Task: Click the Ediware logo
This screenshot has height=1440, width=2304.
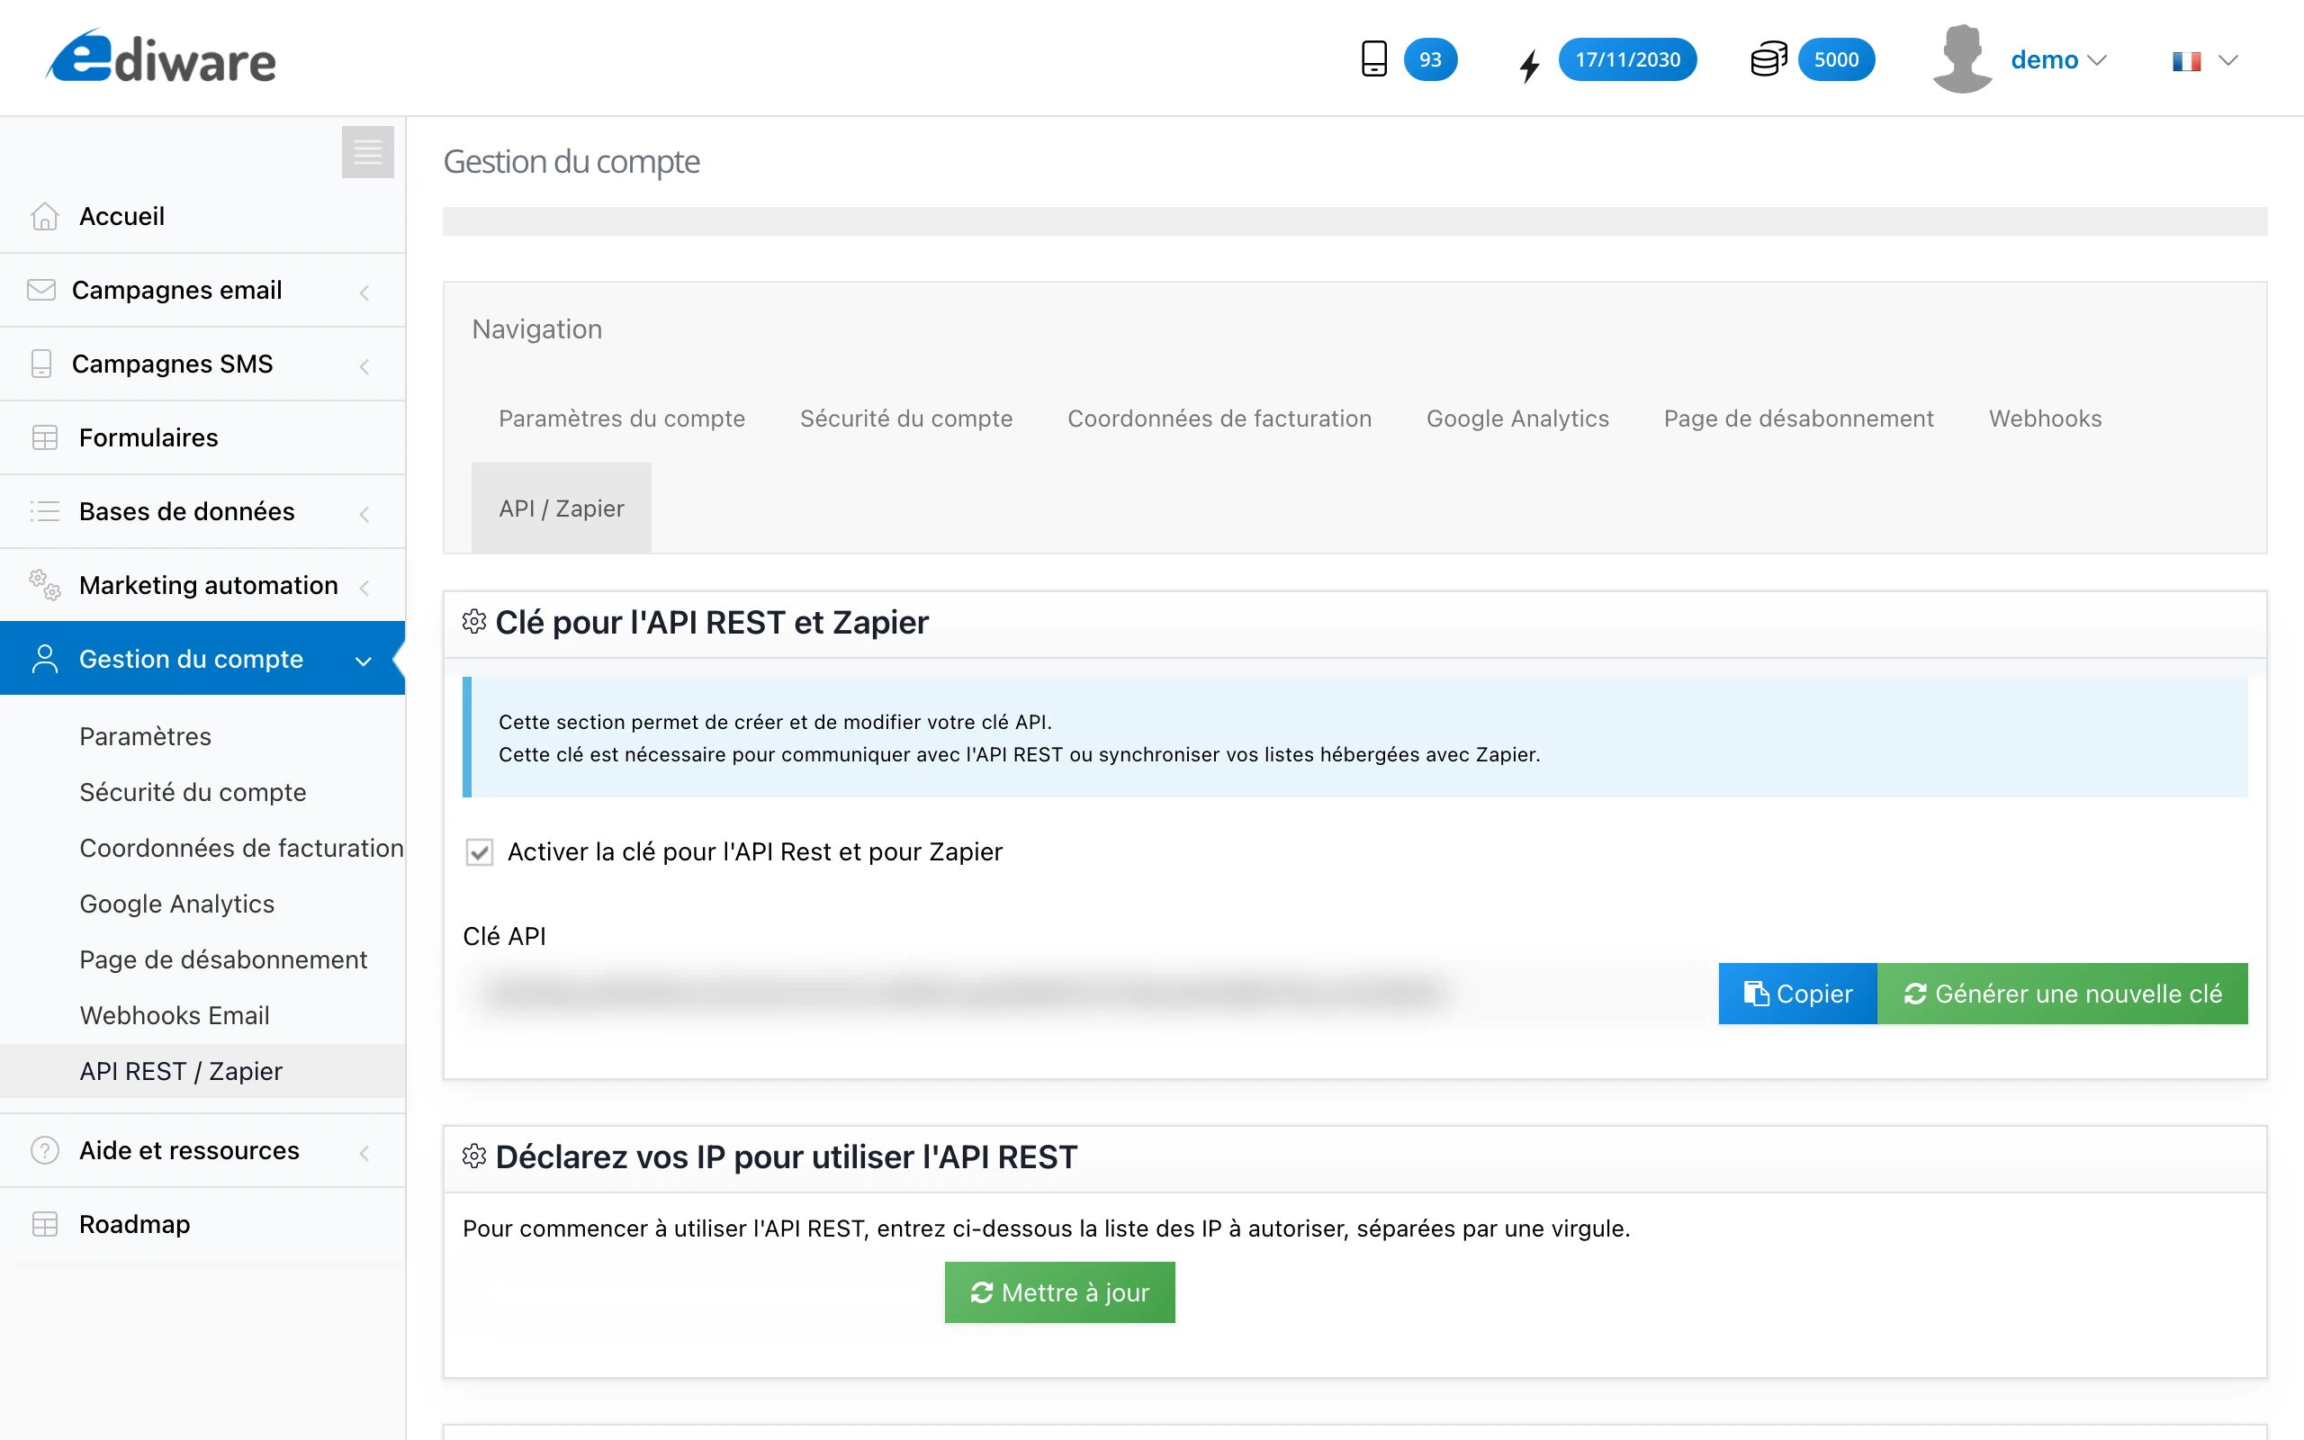Action: (x=162, y=57)
